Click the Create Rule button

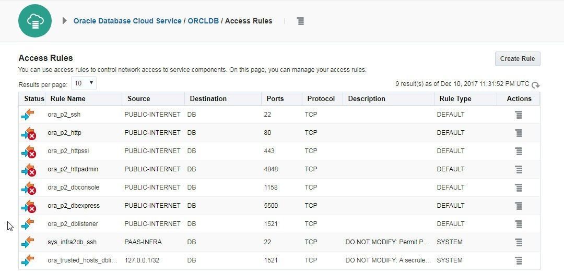point(518,59)
